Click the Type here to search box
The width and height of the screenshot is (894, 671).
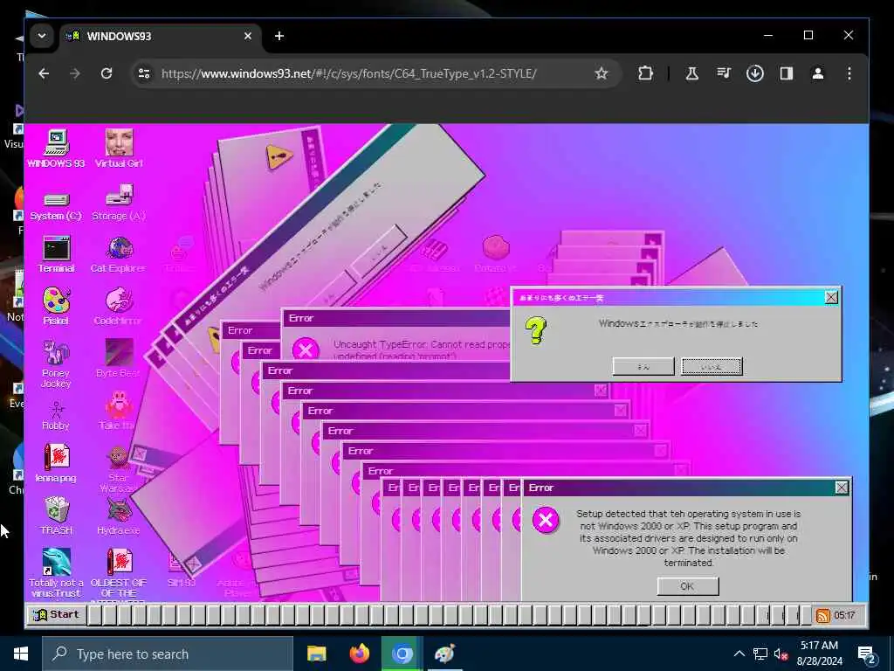(168, 654)
